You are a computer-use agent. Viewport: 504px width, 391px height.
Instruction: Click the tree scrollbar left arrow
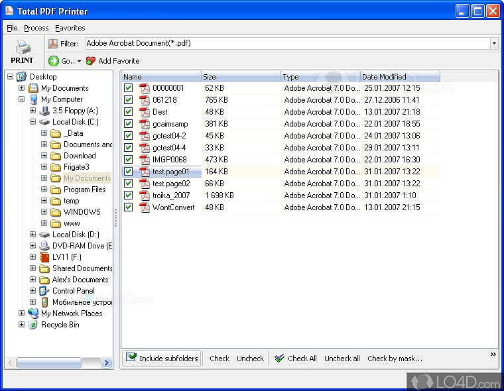(11, 363)
